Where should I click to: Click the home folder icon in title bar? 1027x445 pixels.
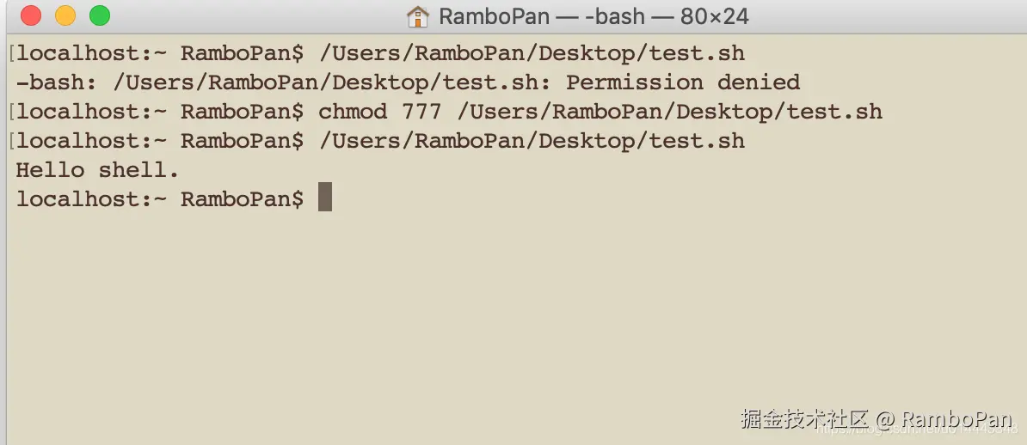(x=417, y=15)
